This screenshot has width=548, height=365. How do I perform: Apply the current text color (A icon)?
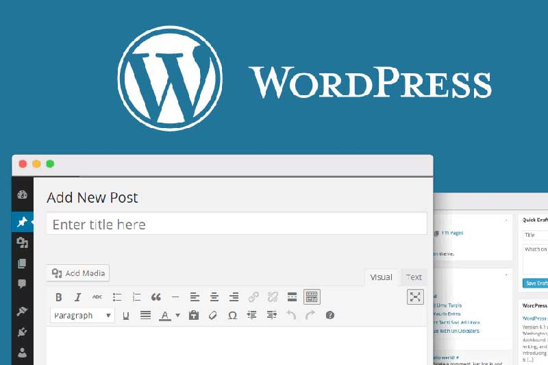coord(165,316)
